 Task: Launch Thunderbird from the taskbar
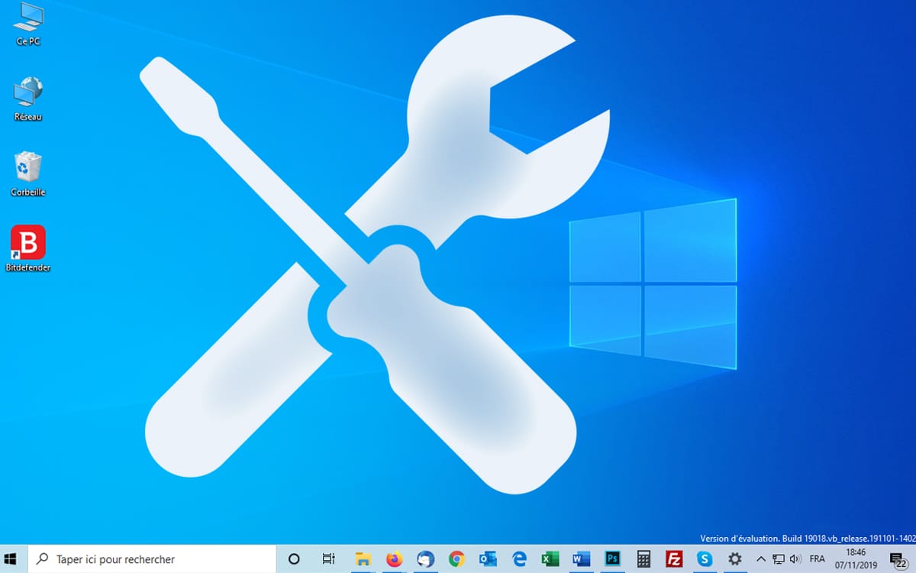click(x=426, y=559)
